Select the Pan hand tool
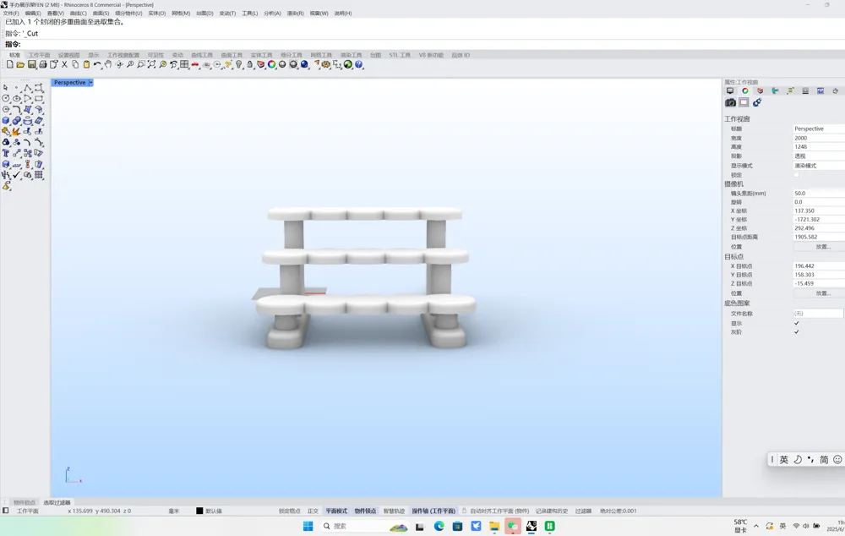This screenshot has width=845, height=536. [108, 64]
